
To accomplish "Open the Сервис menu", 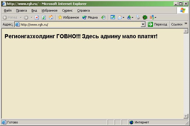I will coord(67,10).
